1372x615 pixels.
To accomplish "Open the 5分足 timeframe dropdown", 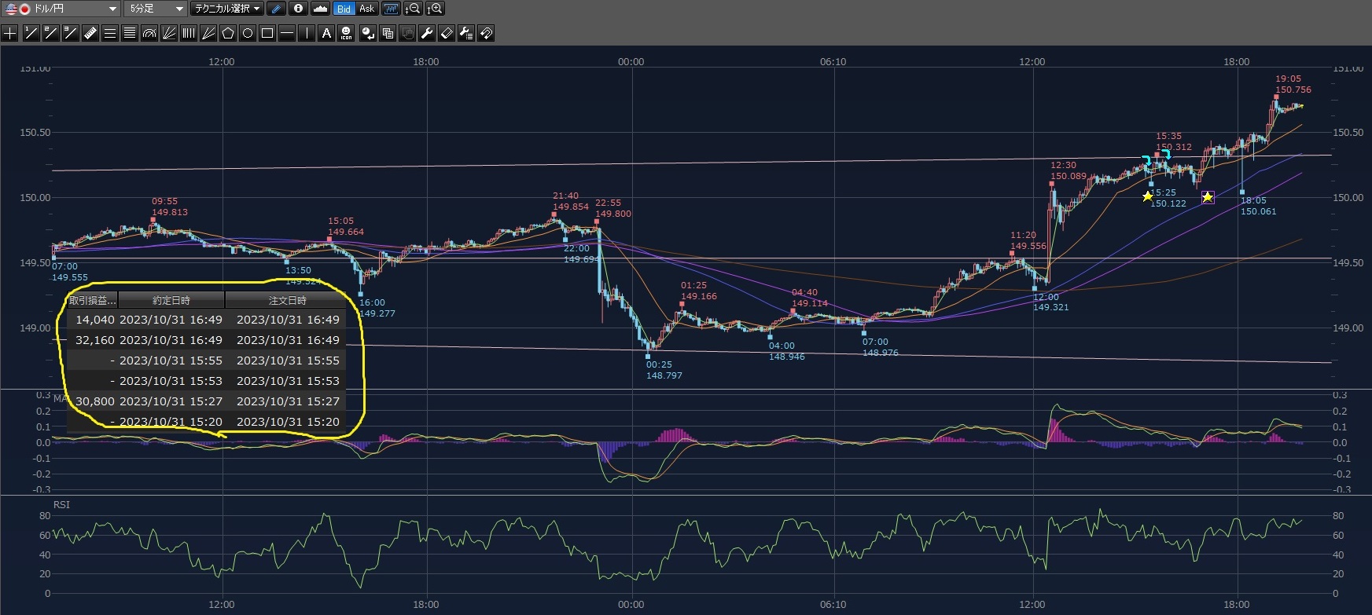I will pyautogui.click(x=155, y=9).
